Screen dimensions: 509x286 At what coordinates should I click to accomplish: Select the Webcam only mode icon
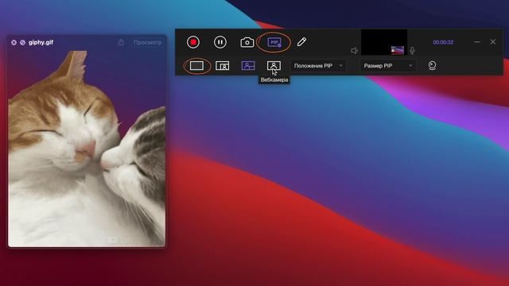(x=274, y=65)
